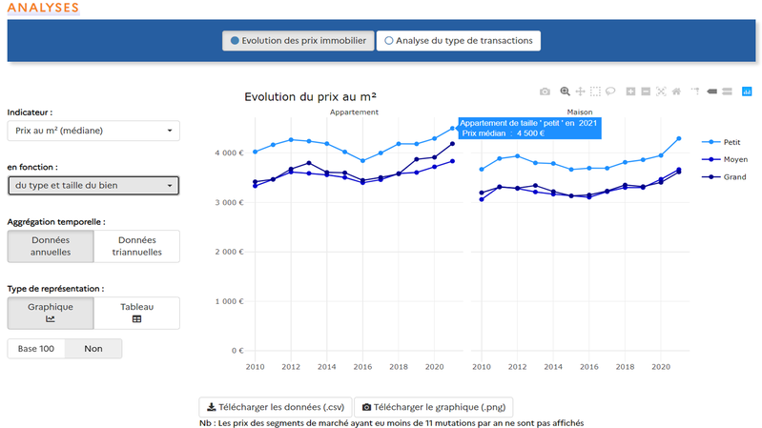Click Télécharger les données (.csv) button
This screenshot has width=762, height=428.
point(275,405)
